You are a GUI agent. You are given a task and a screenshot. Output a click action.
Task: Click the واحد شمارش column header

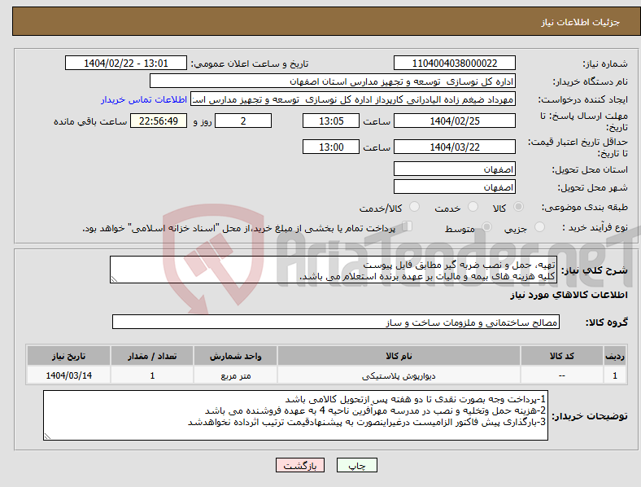click(x=235, y=356)
